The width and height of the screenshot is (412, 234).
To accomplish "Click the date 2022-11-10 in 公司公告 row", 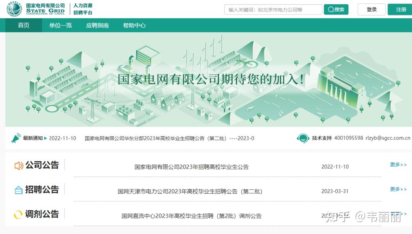I will [335, 167].
